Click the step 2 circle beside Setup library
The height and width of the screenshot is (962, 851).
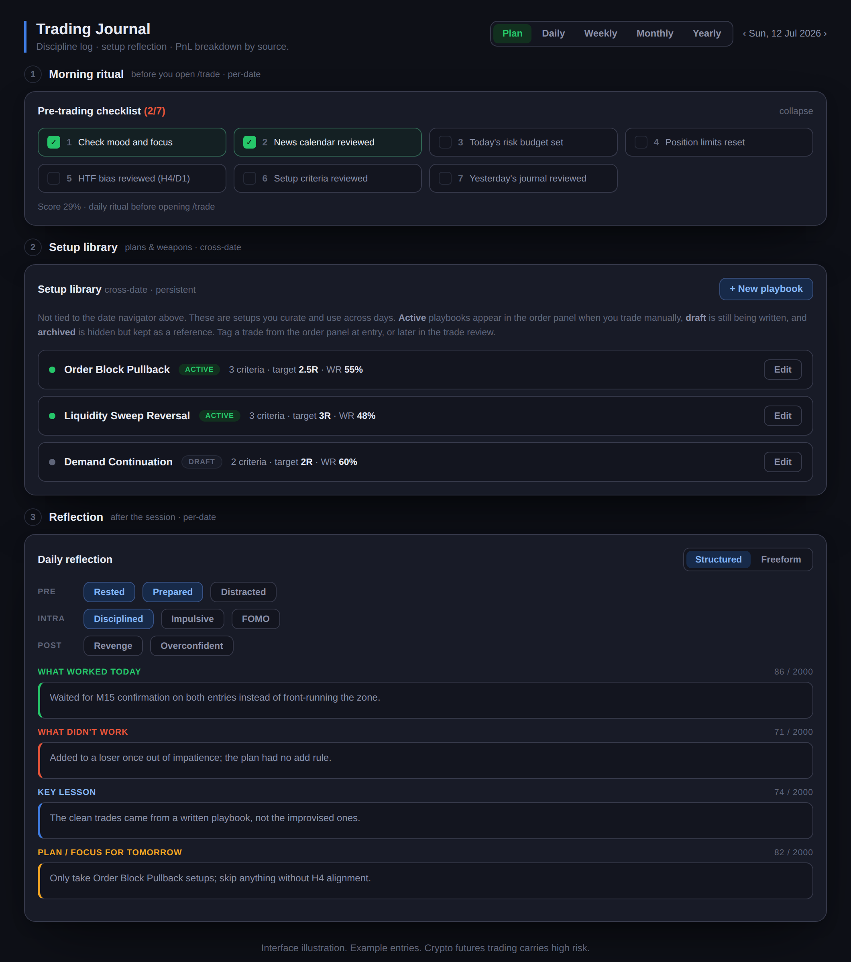coord(33,247)
